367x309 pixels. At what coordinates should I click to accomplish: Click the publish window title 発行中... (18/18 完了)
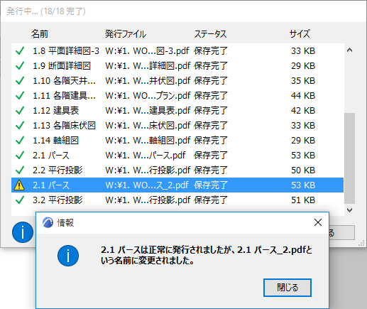(x=46, y=11)
